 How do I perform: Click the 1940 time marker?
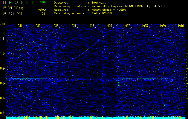coord(181,26)
